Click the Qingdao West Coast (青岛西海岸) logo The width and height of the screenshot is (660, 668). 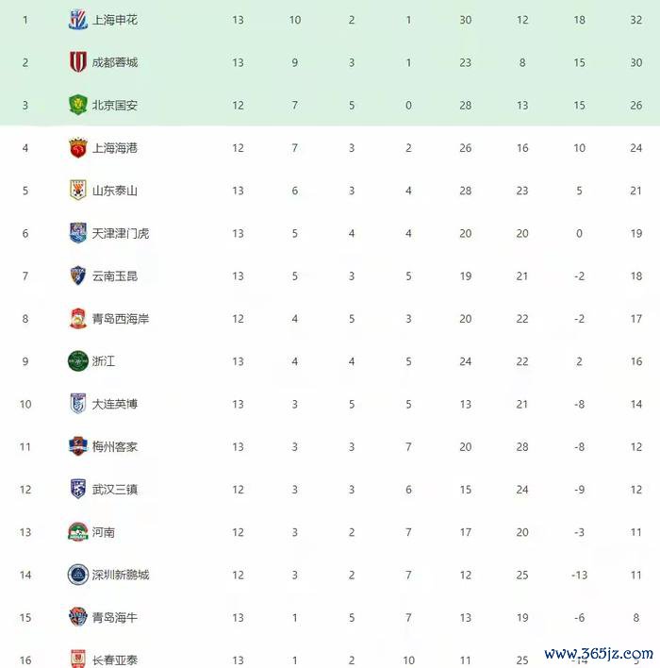click(78, 319)
